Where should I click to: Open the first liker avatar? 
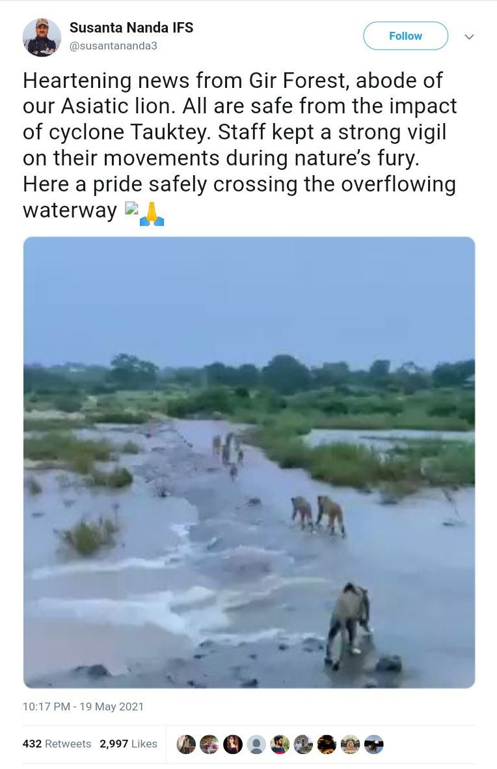[x=186, y=744]
